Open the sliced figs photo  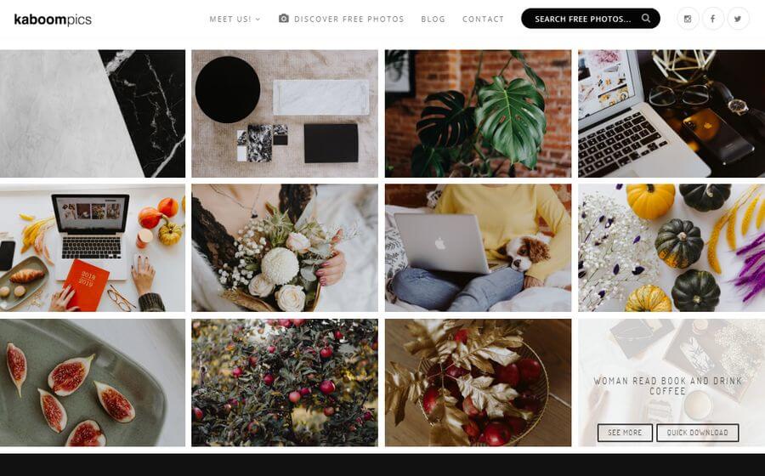pyautogui.click(x=93, y=382)
